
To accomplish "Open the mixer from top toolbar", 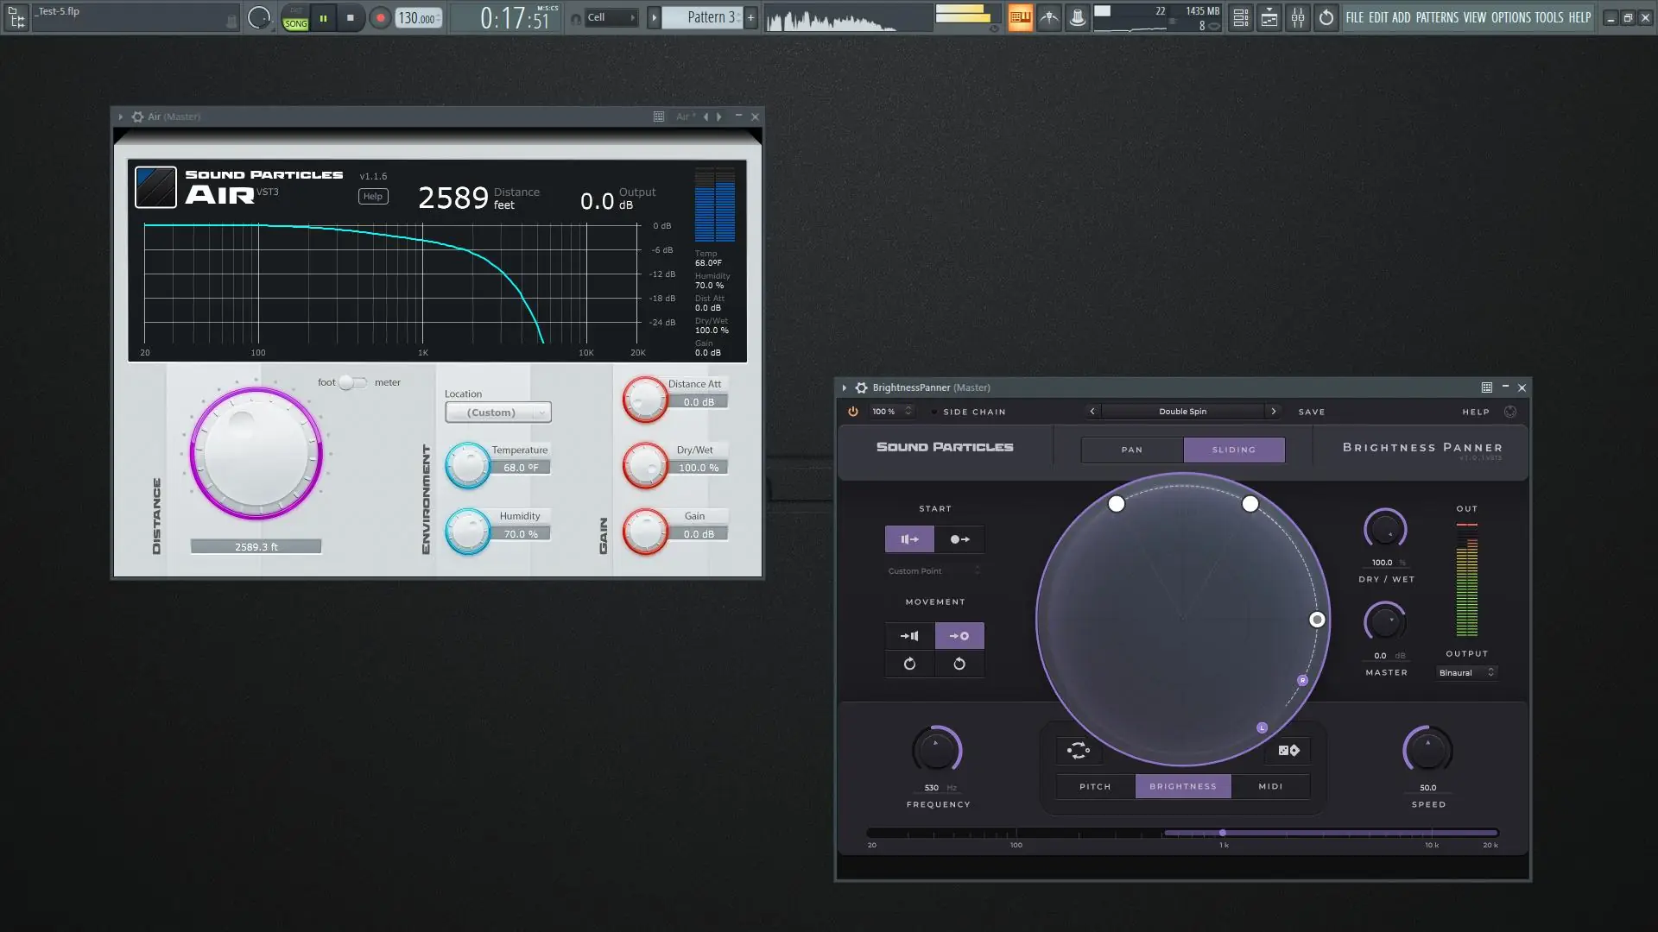I will coord(1298,17).
